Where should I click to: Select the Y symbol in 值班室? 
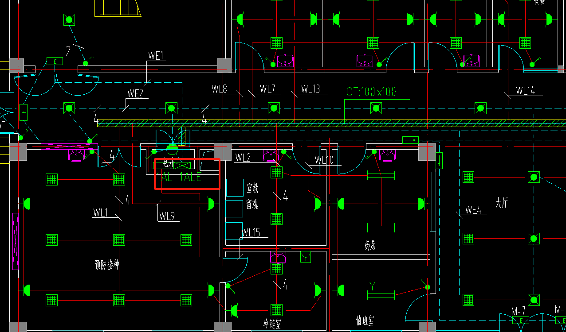point(373,286)
